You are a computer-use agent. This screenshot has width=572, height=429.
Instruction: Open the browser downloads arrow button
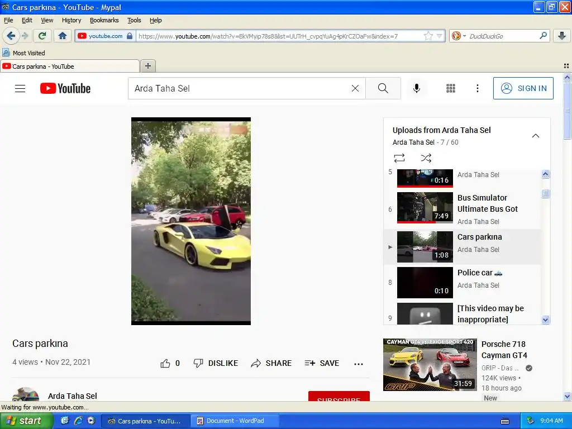point(562,36)
